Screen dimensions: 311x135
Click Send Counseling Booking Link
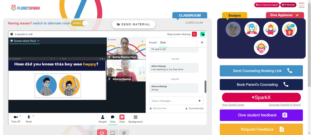tap(261, 71)
